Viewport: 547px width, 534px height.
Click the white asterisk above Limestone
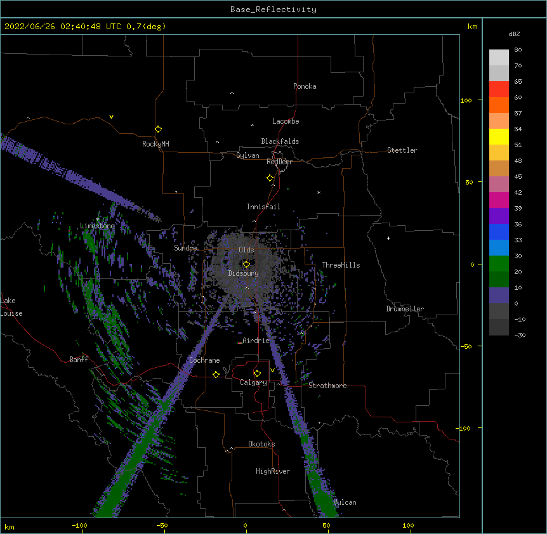pyautogui.click(x=98, y=219)
